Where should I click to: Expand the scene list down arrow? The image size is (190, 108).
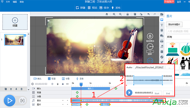(28, 90)
